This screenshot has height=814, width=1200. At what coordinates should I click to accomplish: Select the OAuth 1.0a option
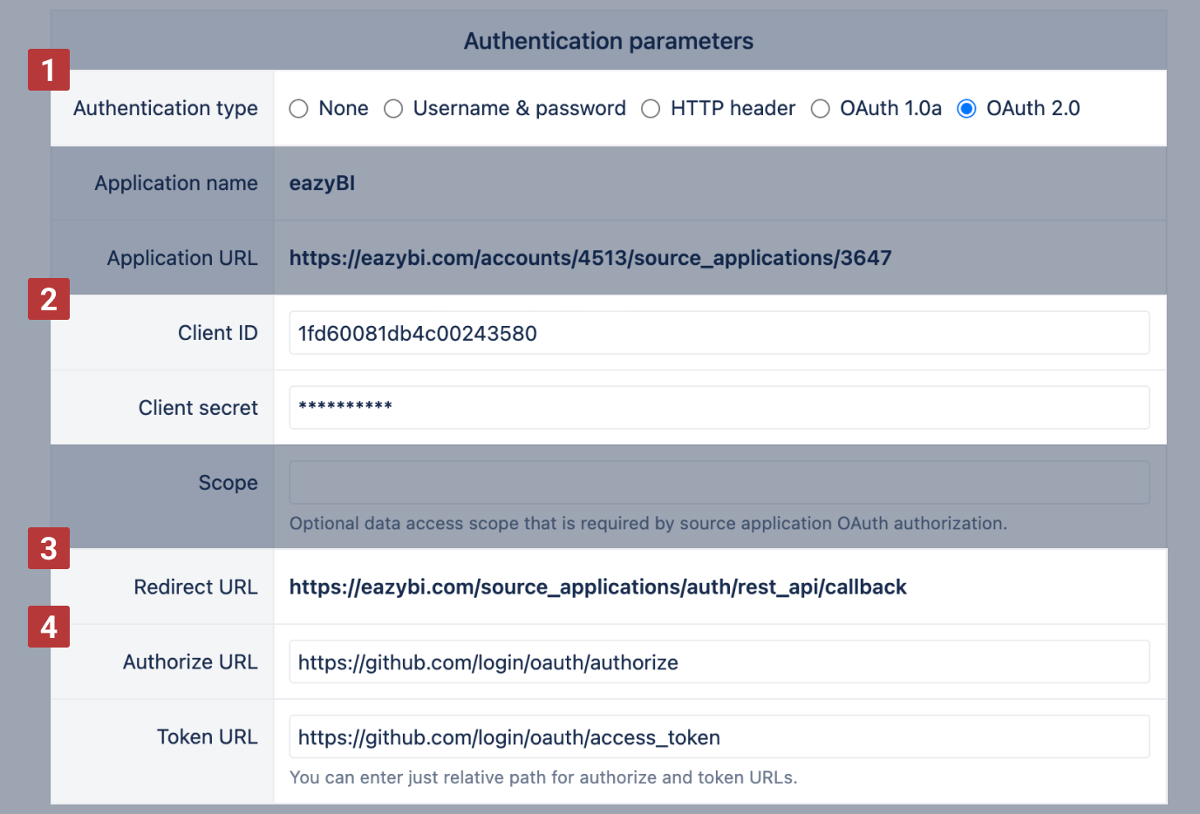click(x=820, y=108)
